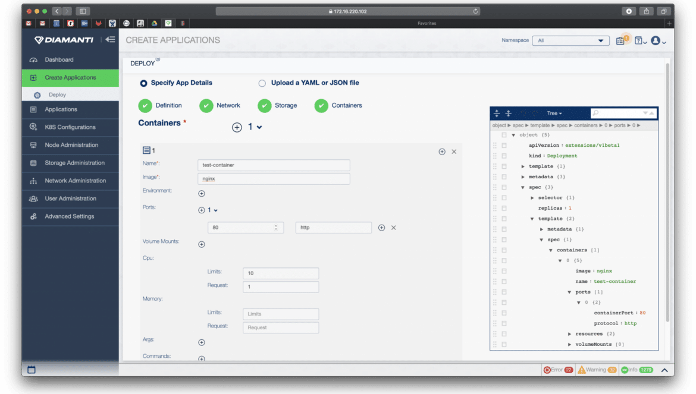Expand the status bar panel with the up chevron
Viewport: 696px width, 394px height.
[664, 370]
